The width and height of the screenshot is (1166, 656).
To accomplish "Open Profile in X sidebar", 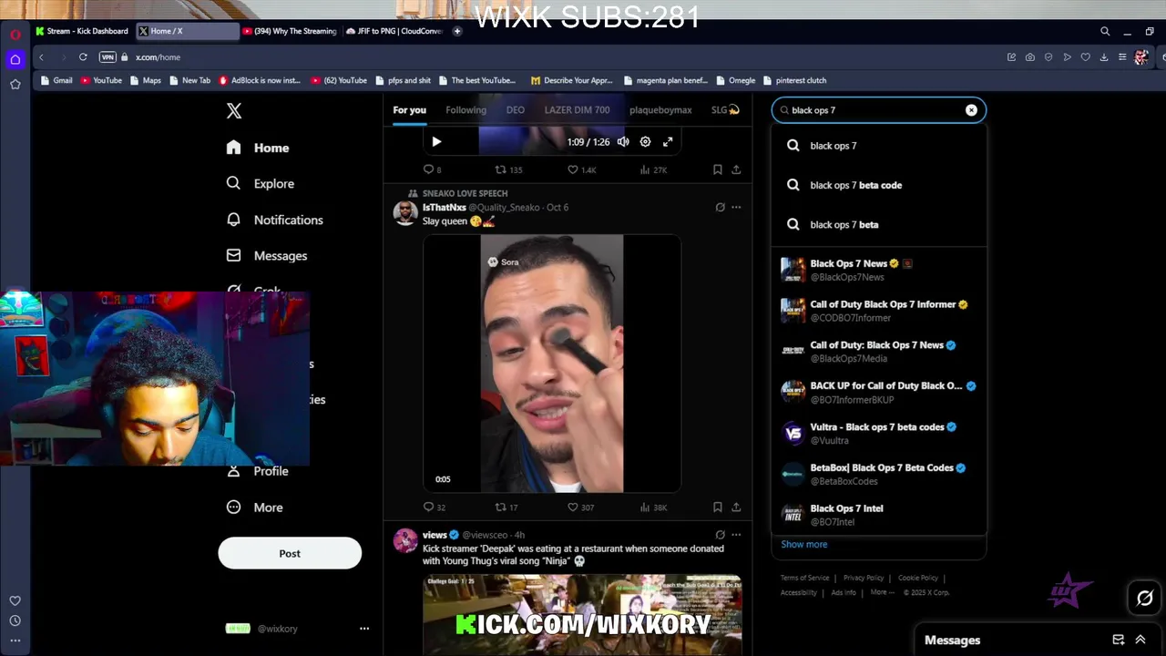I will click(x=259, y=471).
